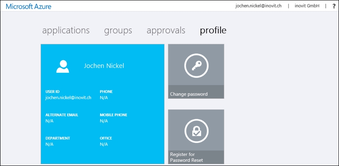Click the ALTERNATE EMAIL label

(x=62, y=115)
